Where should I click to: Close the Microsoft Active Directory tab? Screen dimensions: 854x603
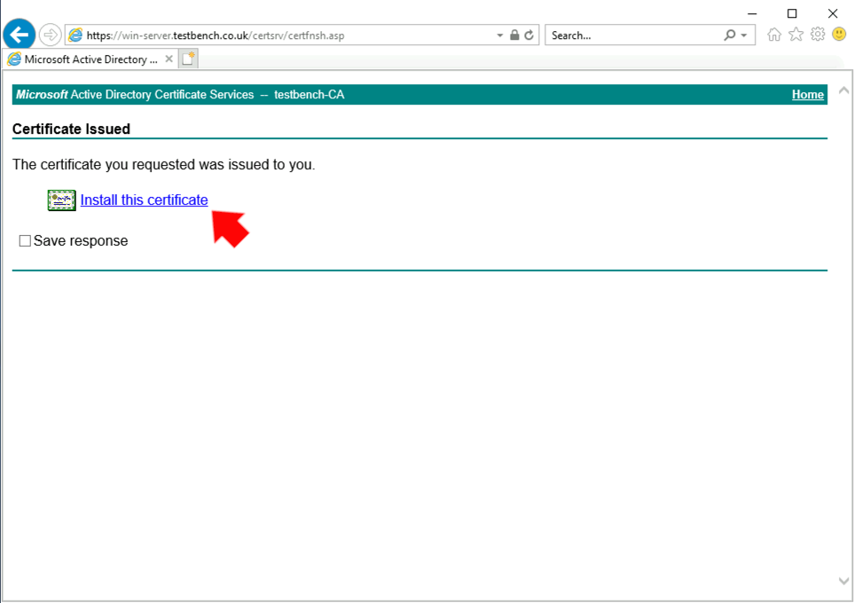point(168,59)
